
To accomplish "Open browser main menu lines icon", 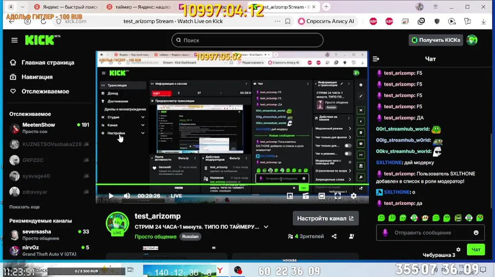I will (436, 7).
